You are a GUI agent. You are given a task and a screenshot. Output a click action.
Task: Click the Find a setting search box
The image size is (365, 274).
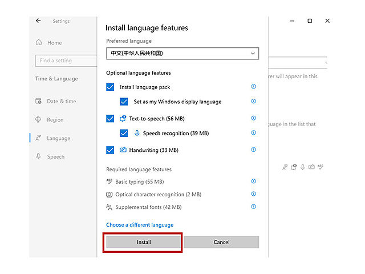[66, 61]
